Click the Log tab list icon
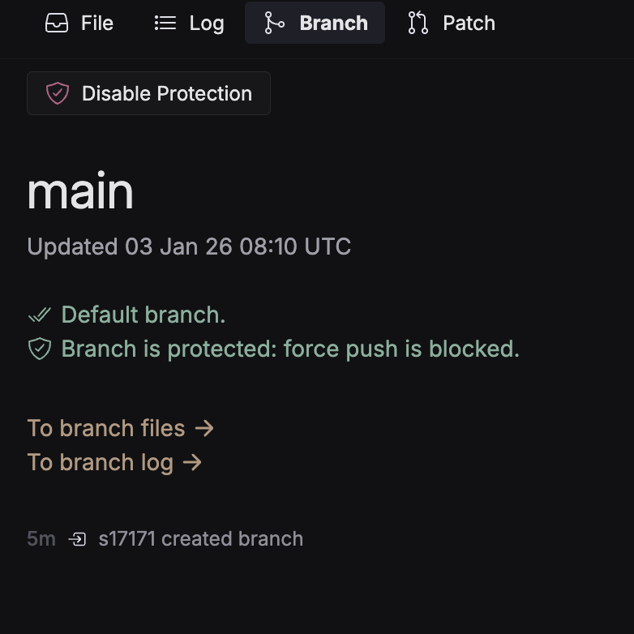The height and width of the screenshot is (634, 634). tap(165, 23)
